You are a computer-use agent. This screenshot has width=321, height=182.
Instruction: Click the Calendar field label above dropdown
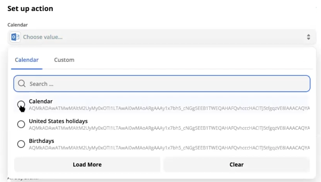point(18,25)
